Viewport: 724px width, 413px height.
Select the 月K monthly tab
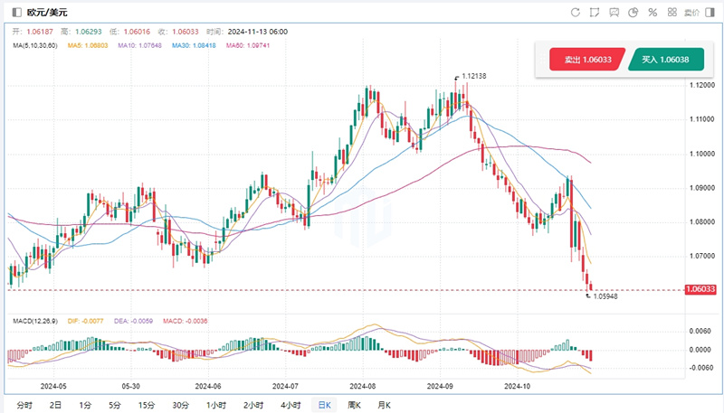384,404
